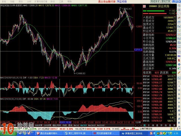Open 屏幕抓图工具 taskbar item
Image resolution: width=181 pixels, height=136 pixels.
134,133
